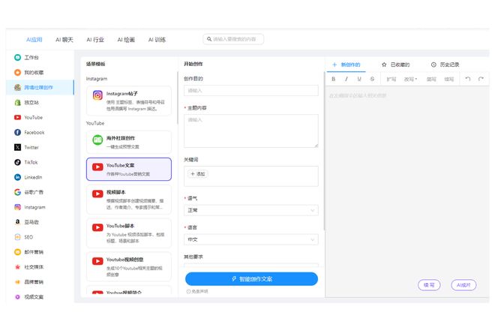Choose the YouTube脚本 template card
495x331 pixels.
tap(129, 233)
